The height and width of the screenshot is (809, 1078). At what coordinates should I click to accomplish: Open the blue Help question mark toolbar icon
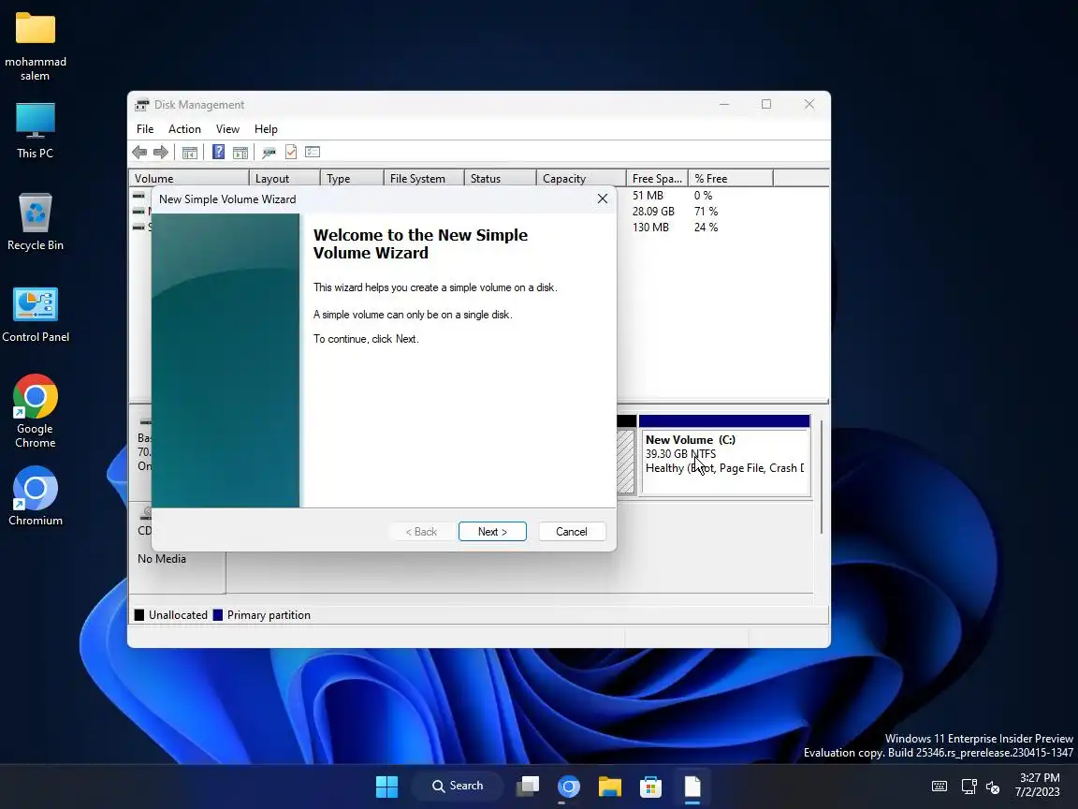coord(219,152)
